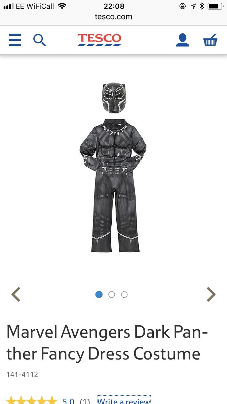Select the second carousel dot

(x=112, y=295)
